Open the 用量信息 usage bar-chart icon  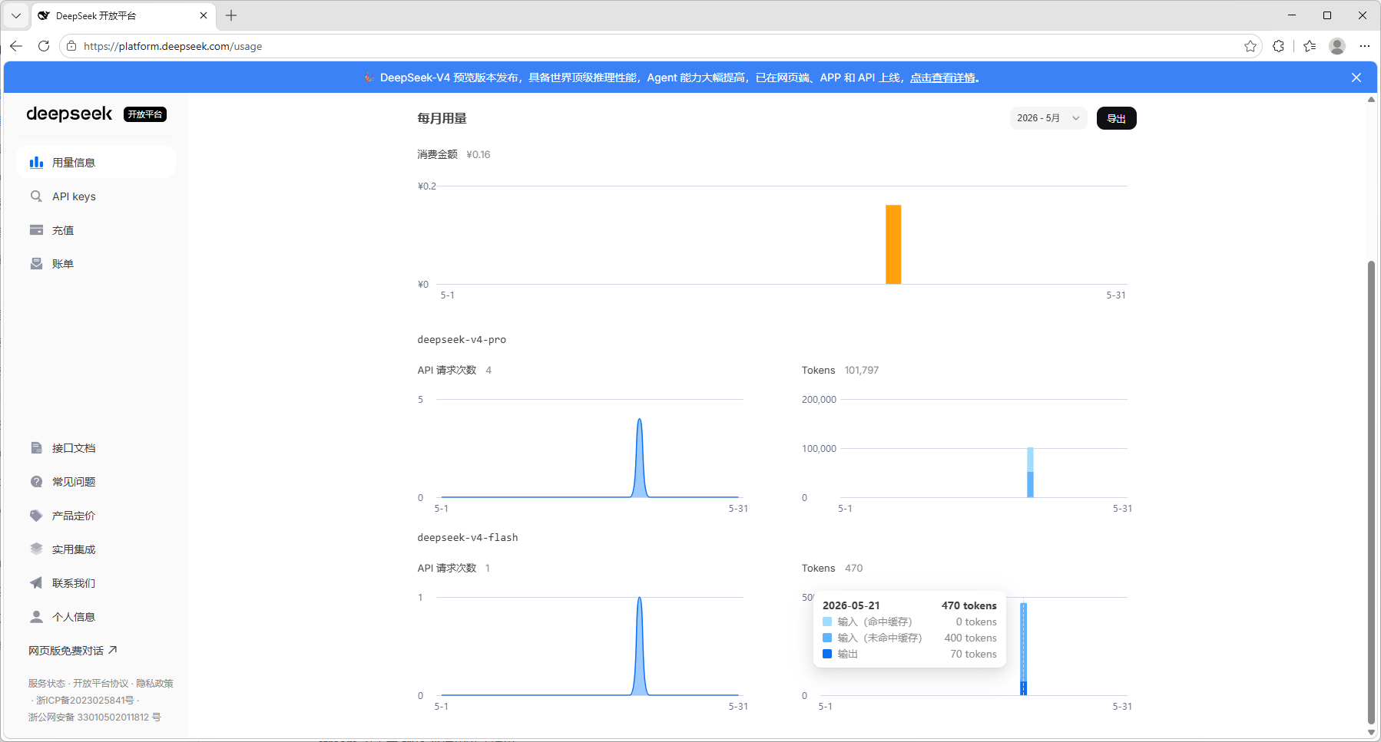(36, 162)
